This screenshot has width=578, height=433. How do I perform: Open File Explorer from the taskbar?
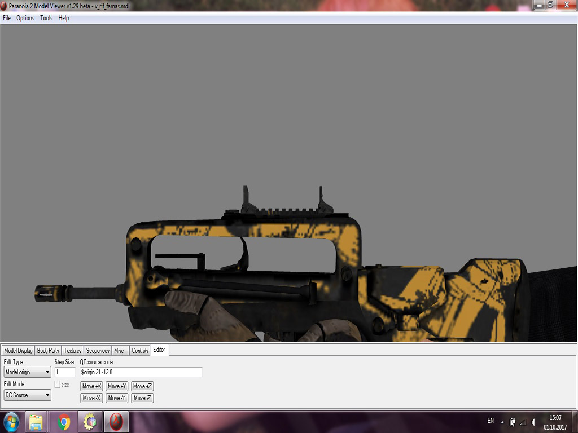pos(37,422)
